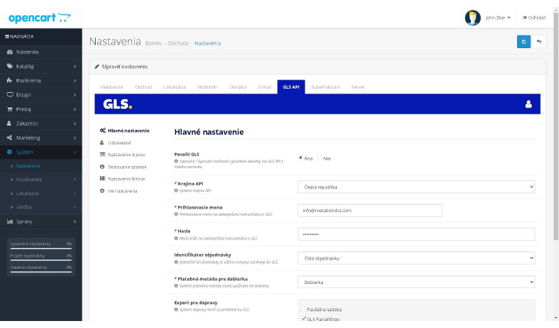
Task: Click the Heslo password field
Action: 416,234
